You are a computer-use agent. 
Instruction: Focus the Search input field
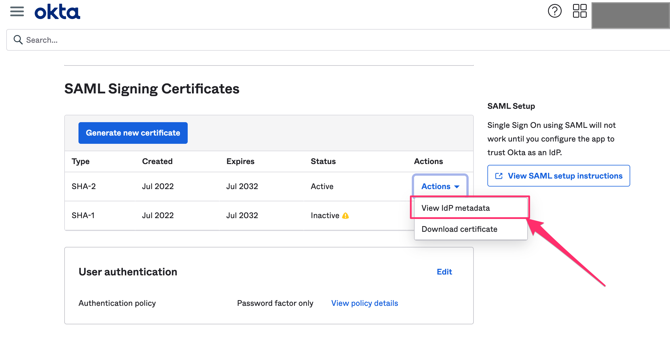pos(284,40)
